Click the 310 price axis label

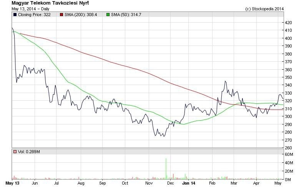coord(288,109)
